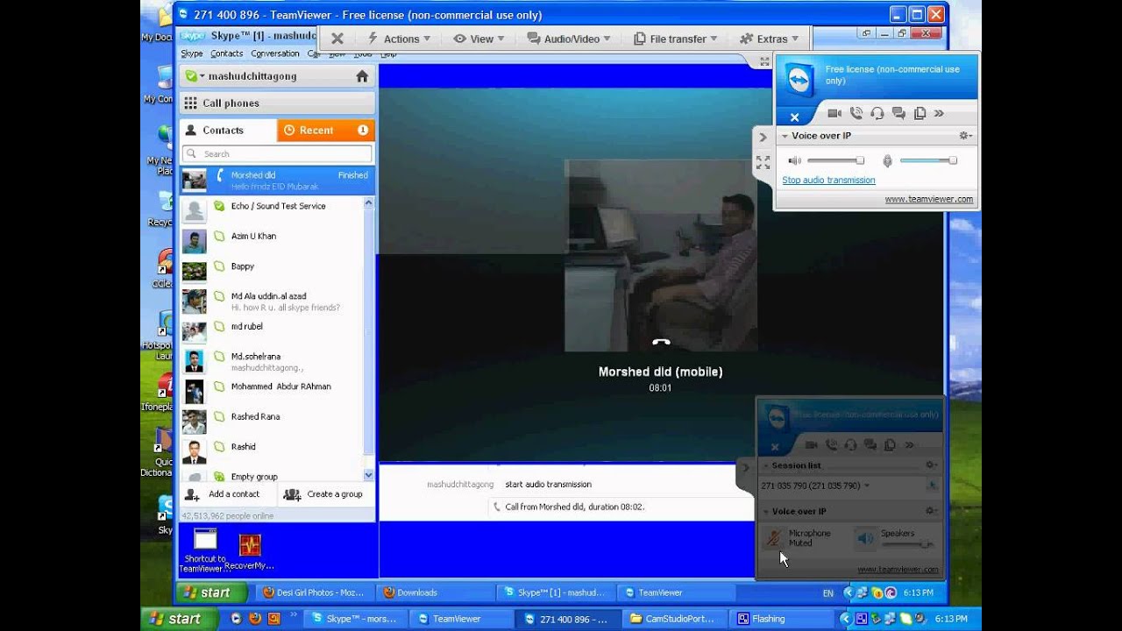Open the Audio/Video dropdown menu
The height and width of the screenshot is (631, 1122).
pos(569,39)
